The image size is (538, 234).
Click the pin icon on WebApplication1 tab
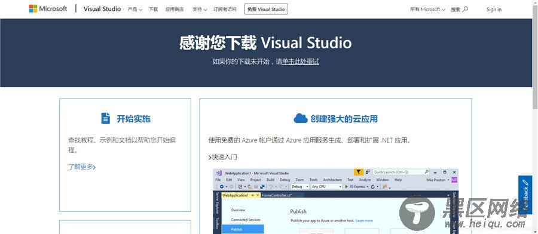pyautogui.click(x=252, y=195)
